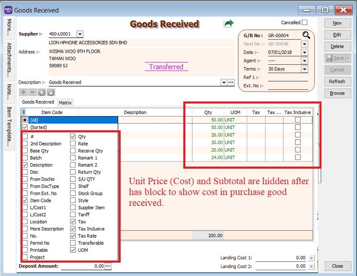357x276 pixels.
Task: Open the column chooser icon beside Item Code
Action: [23, 113]
